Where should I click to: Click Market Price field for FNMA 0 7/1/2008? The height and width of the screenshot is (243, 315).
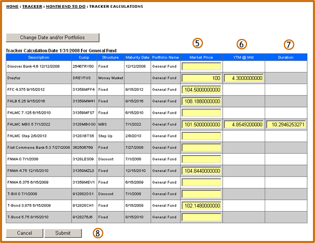(x=201, y=159)
